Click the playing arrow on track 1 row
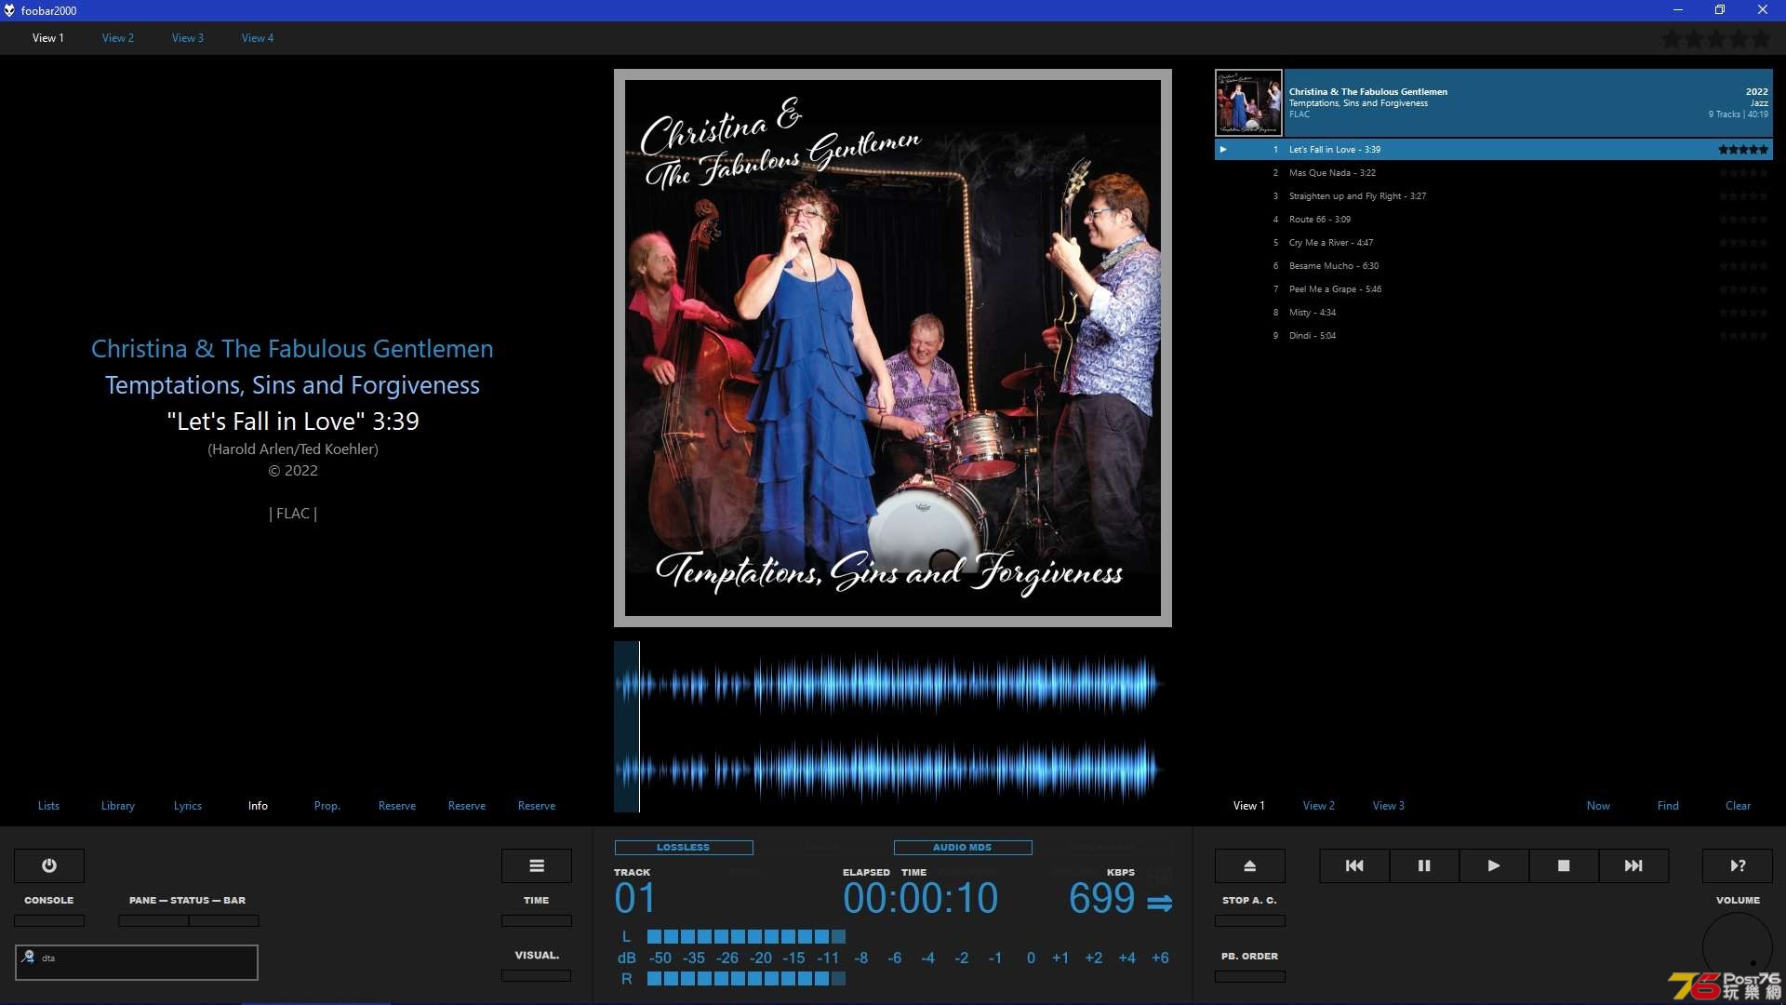The height and width of the screenshot is (1005, 1786). (1223, 149)
